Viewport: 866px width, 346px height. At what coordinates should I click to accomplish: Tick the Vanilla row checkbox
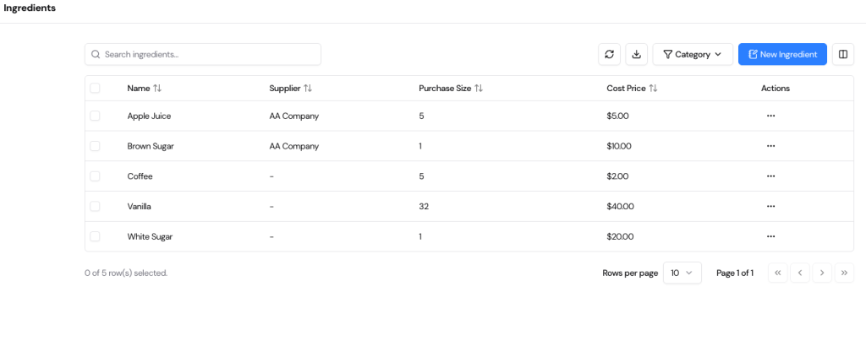tap(95, 206)
